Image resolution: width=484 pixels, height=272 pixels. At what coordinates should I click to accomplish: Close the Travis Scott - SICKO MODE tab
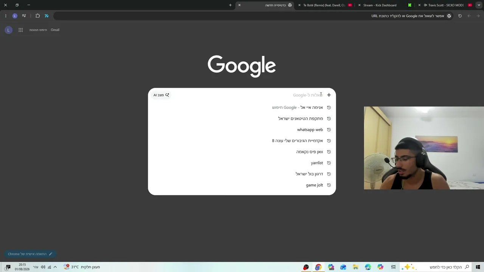419,5
